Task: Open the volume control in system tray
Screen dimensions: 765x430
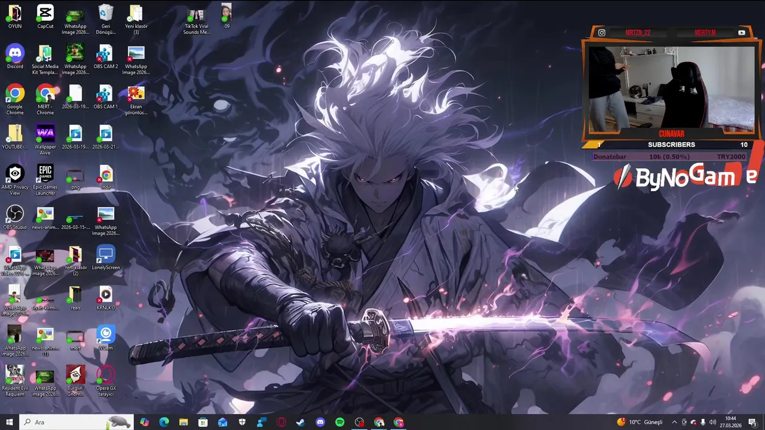Action: coord(712,422)
